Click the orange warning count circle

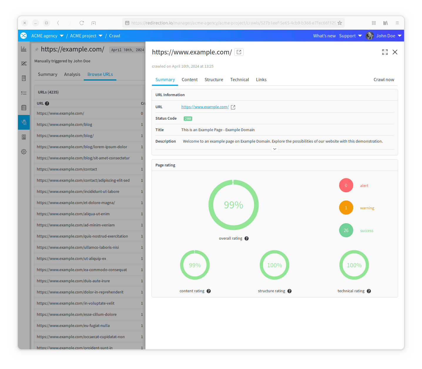point(346,208)
